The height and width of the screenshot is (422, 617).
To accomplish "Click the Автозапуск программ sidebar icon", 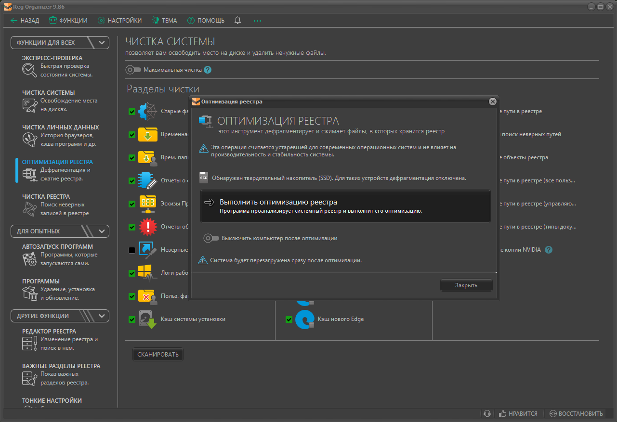I will pos(29,259).
